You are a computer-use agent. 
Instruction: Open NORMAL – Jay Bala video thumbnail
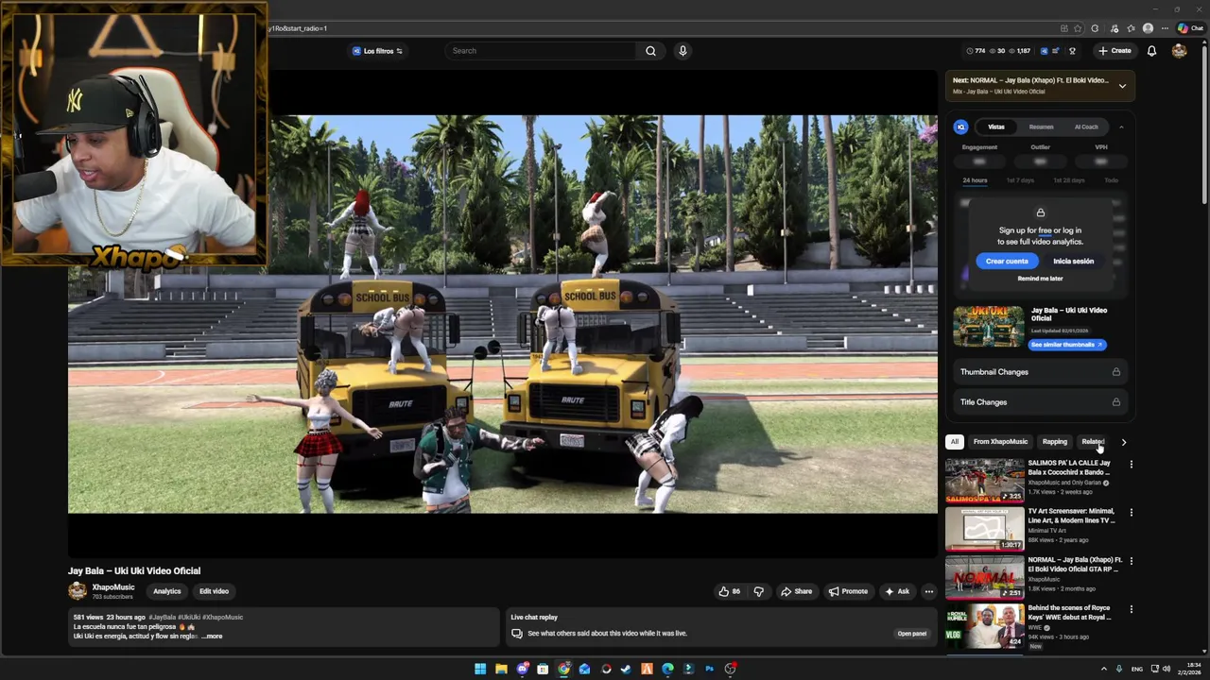point(984,576)
